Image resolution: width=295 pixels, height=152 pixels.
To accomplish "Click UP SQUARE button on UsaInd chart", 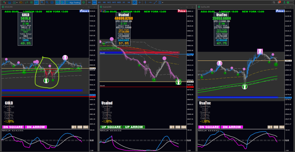I will pos(111,127).
